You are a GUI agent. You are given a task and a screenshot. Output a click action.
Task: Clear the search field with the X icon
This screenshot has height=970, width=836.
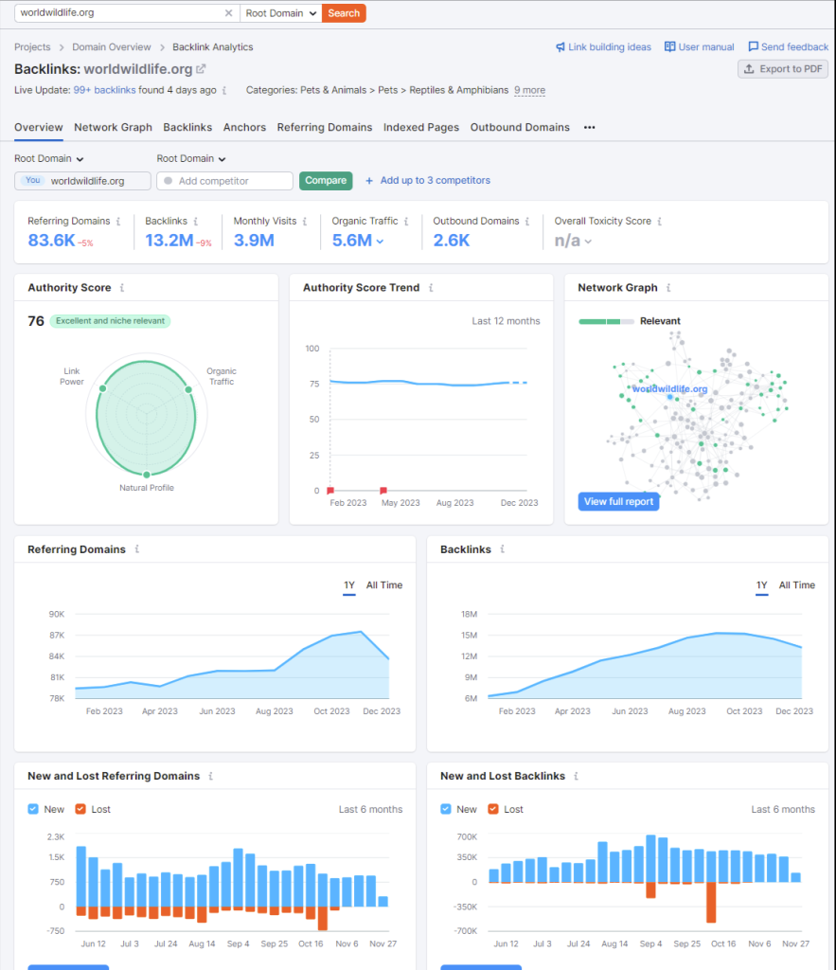tap(228, 13)
